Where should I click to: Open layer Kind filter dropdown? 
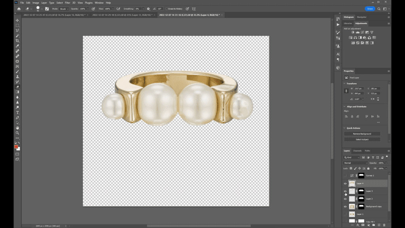click(352, 158)
